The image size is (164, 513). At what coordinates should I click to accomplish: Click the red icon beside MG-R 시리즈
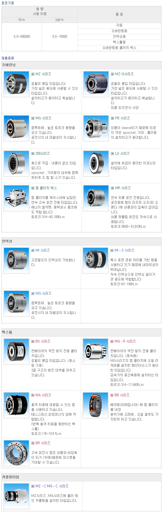click(x=112, y=341)
